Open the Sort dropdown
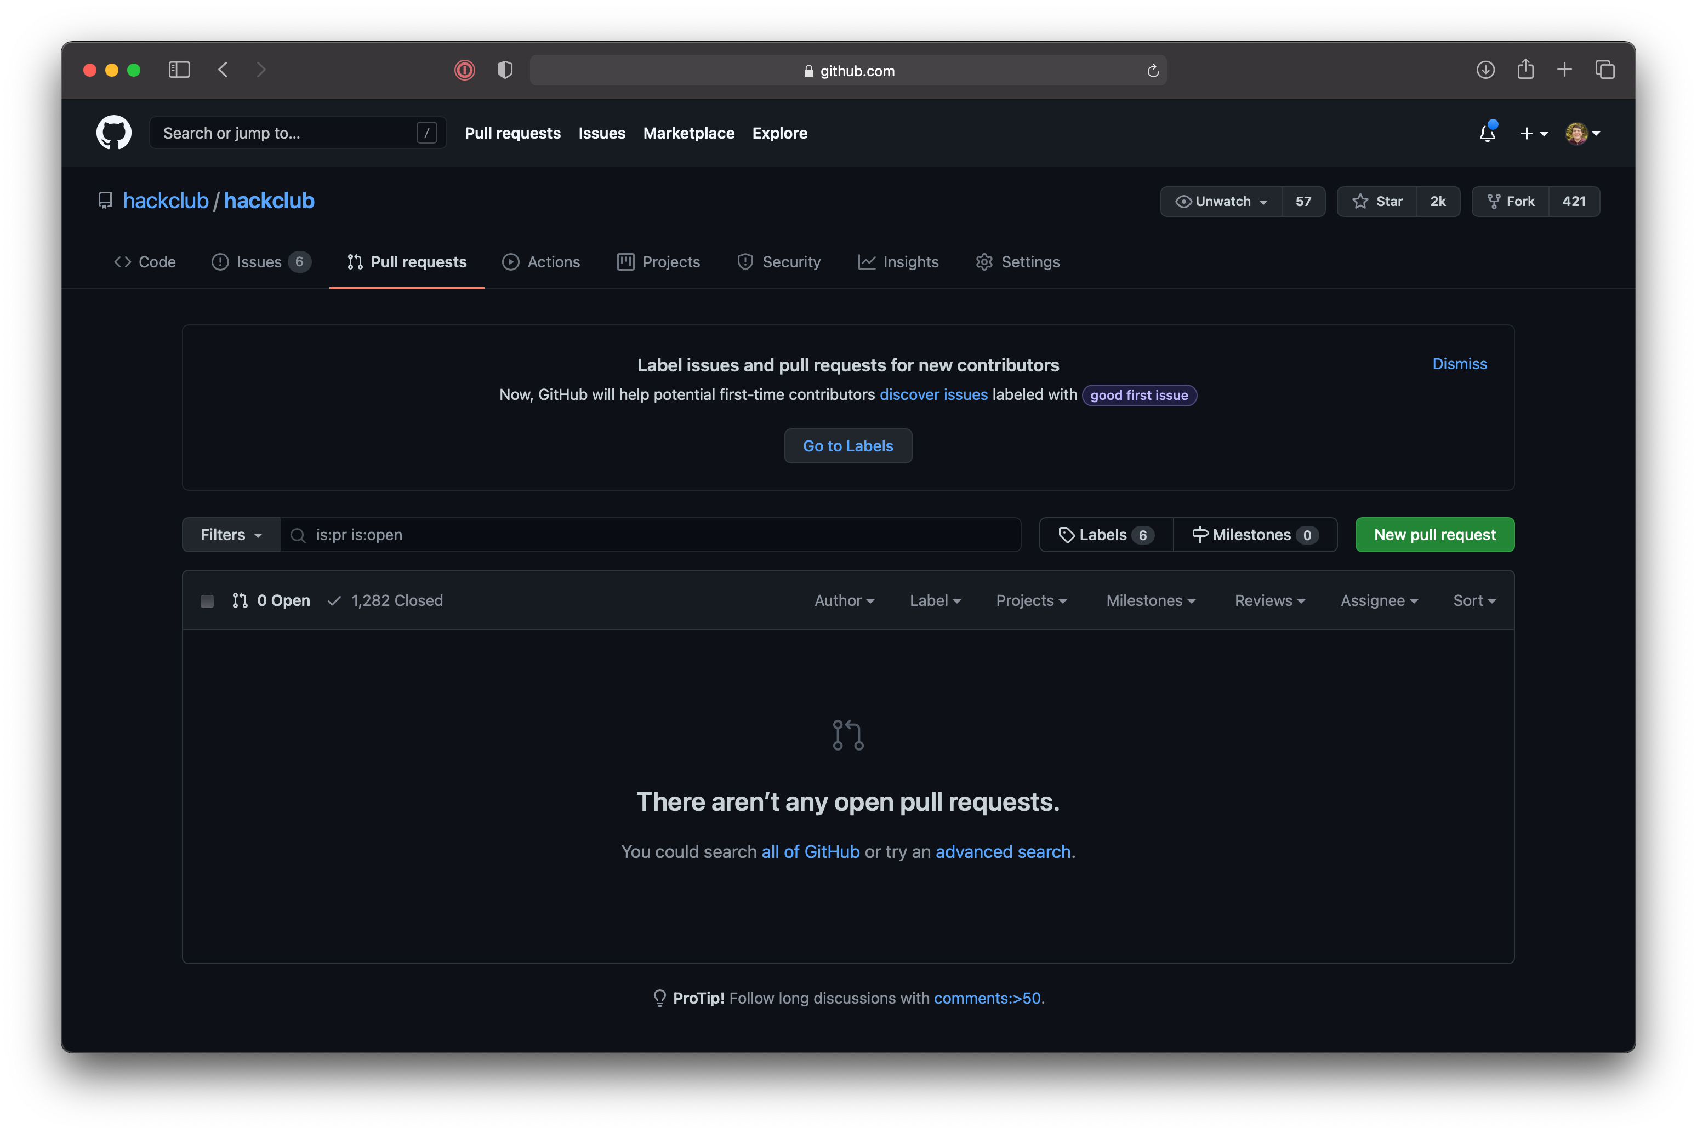 pos(1474,600)
